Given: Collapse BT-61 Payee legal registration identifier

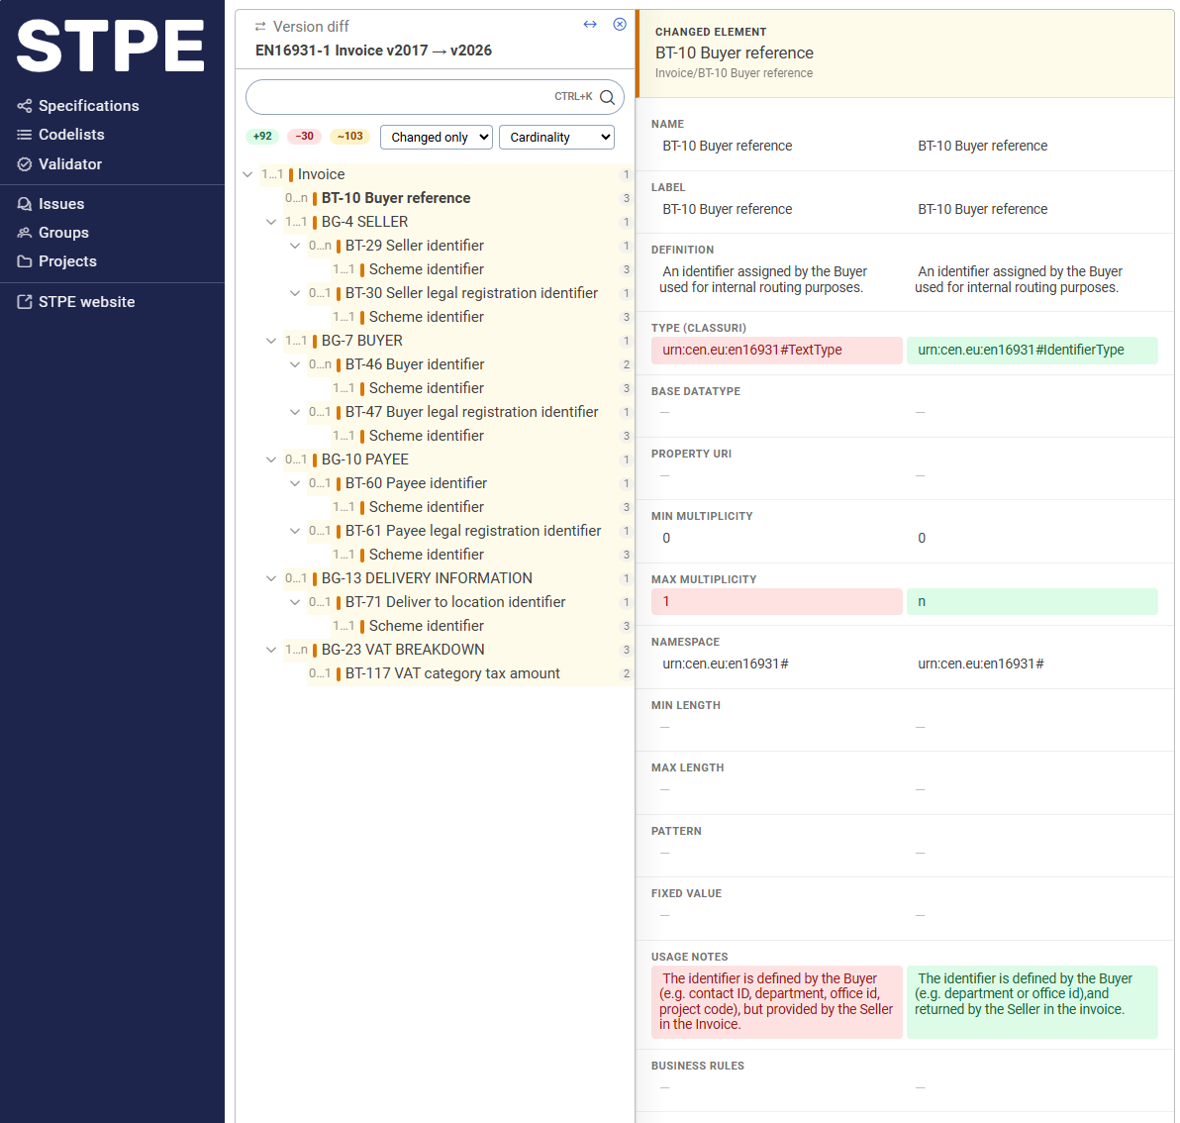Looking at the screenshot, I should pyautogui.click(x=295, y=532).
